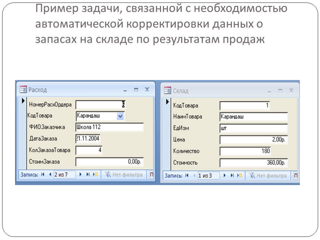Click the Склад window title text
Viewport: 320px width, 240px height.
click(181, 91)
